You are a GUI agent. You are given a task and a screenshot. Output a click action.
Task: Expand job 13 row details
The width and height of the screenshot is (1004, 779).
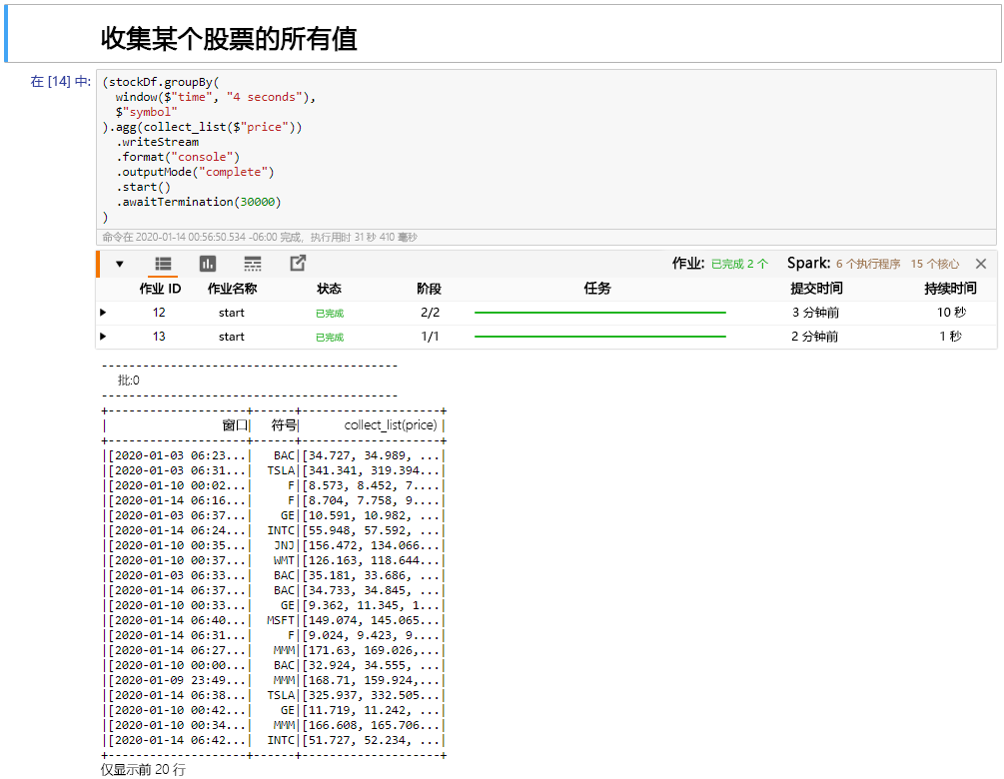(103, 336)
